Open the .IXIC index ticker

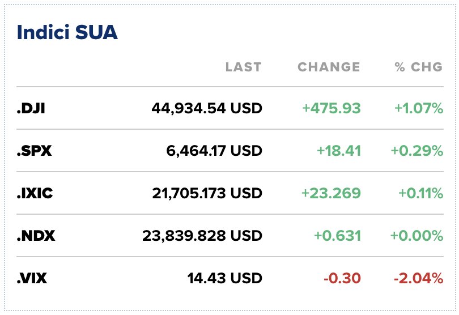35,193
